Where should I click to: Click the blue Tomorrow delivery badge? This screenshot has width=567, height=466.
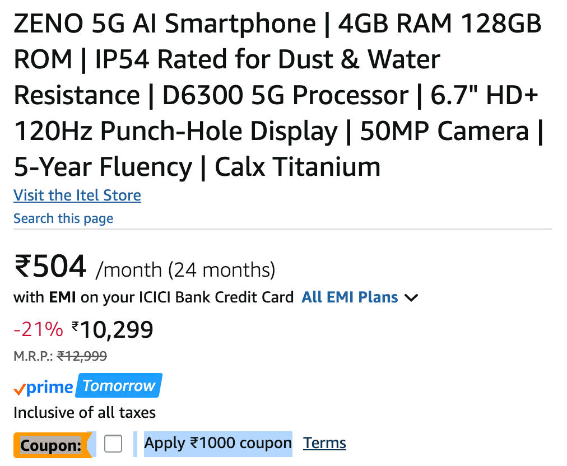[x=119, y=386]
